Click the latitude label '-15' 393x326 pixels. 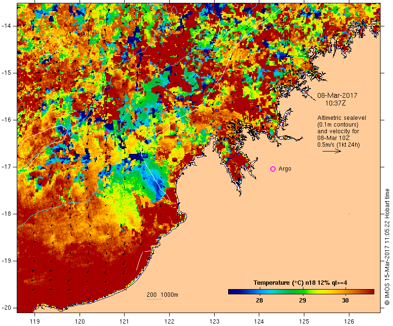click(6, 73)
